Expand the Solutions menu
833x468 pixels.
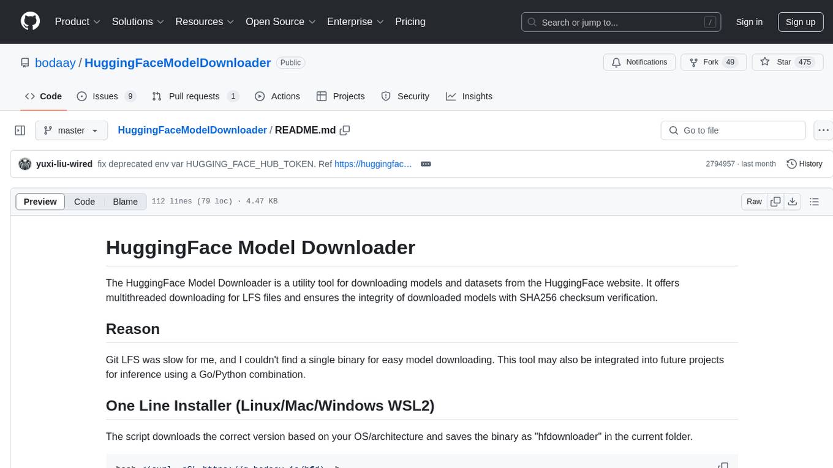pyautogui.click(x=138, y=21)
